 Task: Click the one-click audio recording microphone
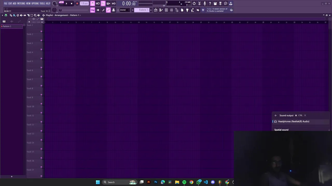pos(205,4)
